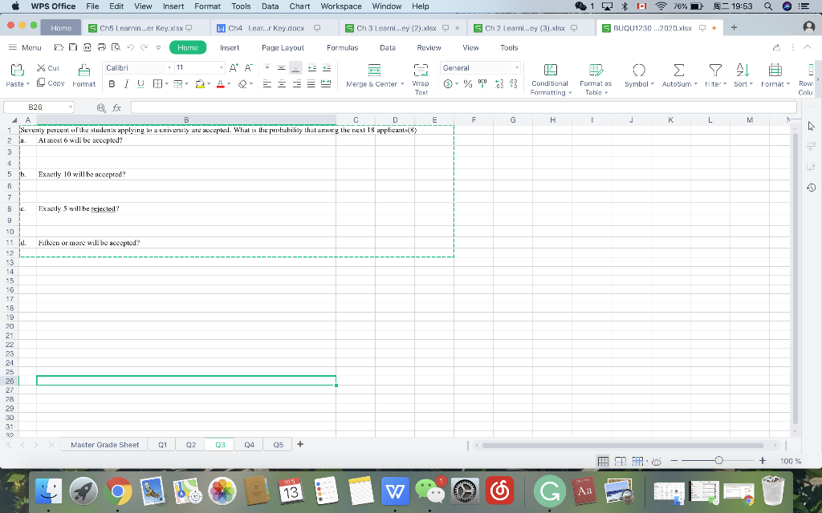This screenshot has width=822, height=513.
Task: Expand the General number format dropdown
Action: (x=517, y=67)
